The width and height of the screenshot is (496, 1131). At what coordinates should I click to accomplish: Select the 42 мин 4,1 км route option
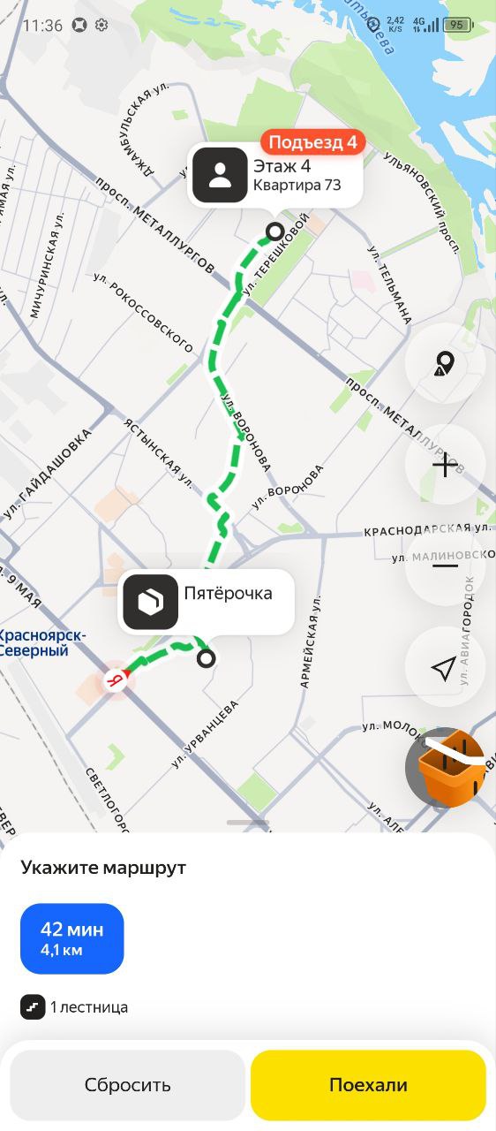tap(72, 938)
